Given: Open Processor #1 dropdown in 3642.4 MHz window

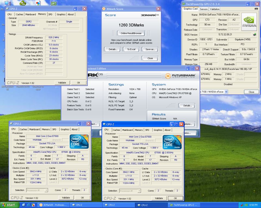Looking at the screenshot, I should 46,190.
